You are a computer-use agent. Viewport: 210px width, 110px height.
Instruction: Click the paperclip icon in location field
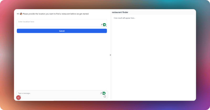click(102, 24)
